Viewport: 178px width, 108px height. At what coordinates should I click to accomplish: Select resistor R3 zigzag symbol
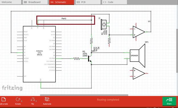coord(76,59)
